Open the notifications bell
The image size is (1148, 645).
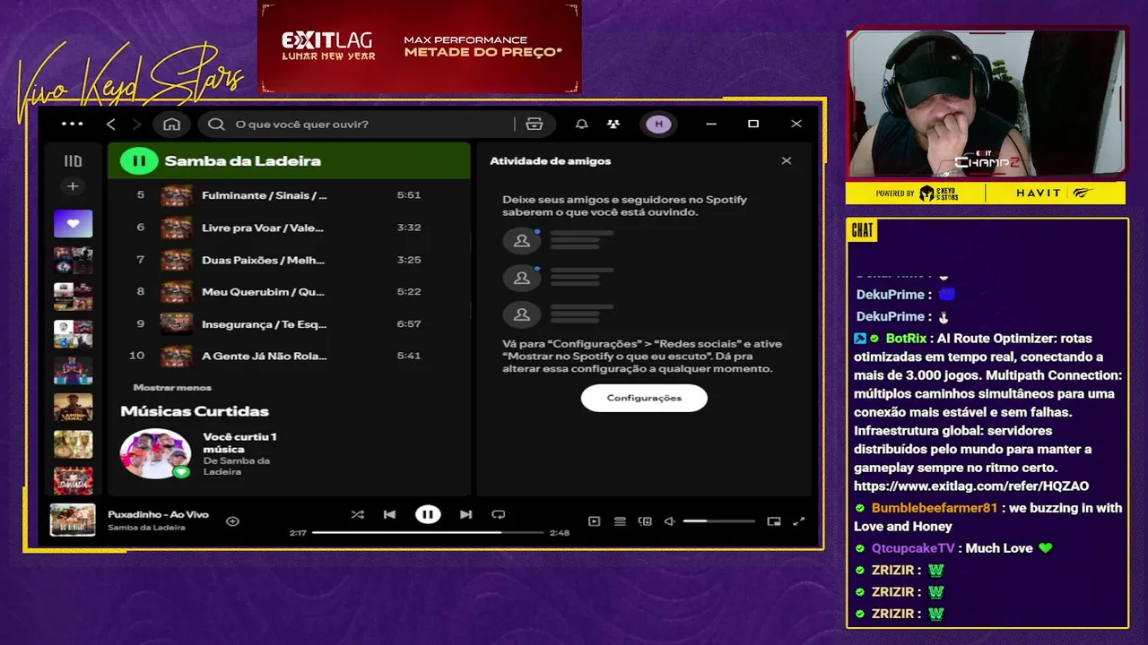click(x=581, y=125)
